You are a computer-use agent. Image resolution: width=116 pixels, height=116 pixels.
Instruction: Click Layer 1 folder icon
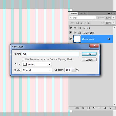pos(79,28)
